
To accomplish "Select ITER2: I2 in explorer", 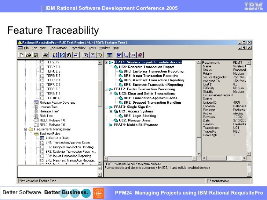I will point(52,62).
